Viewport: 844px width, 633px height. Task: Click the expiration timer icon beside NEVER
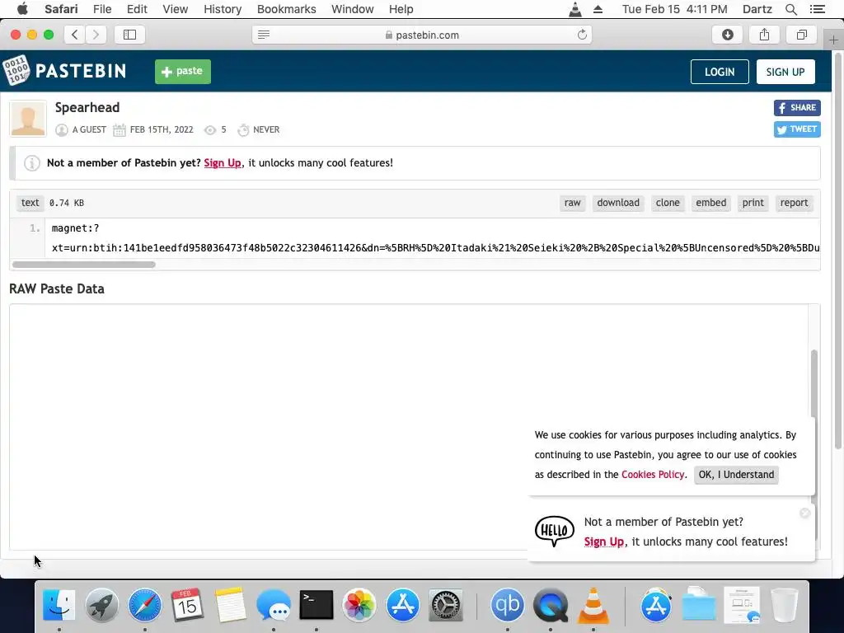click(243, 129)
